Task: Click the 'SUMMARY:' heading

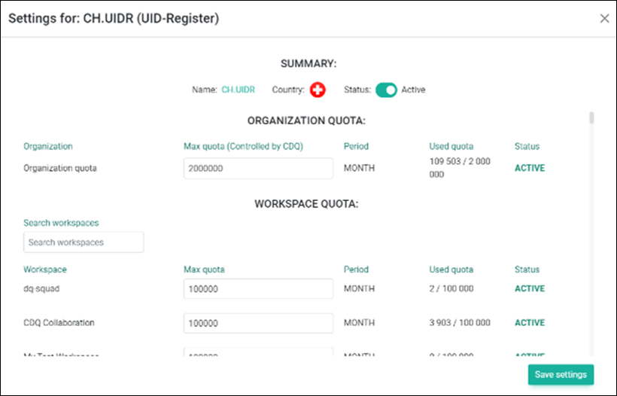Action: [308, 64]
